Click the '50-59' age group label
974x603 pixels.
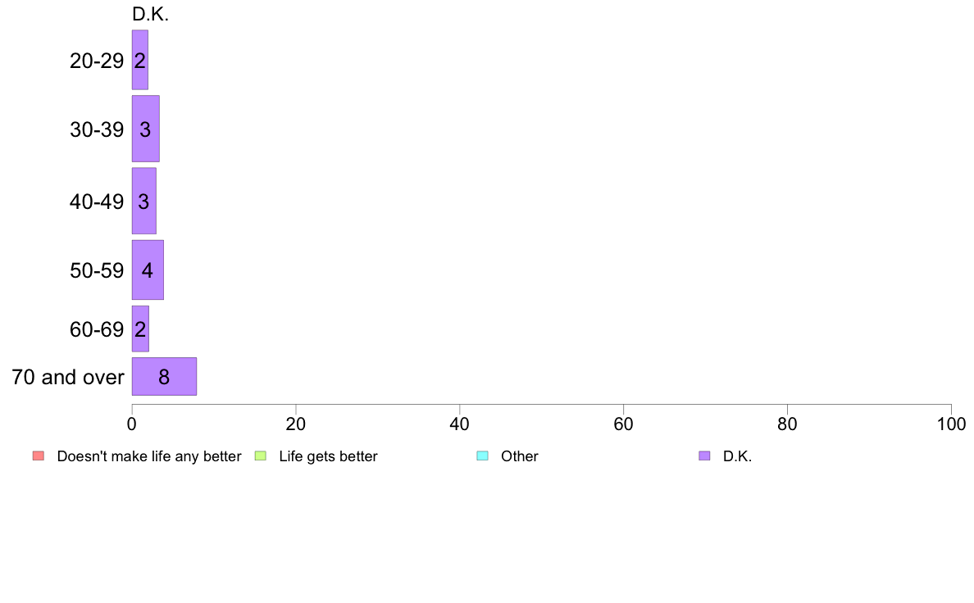click(97, 270)
